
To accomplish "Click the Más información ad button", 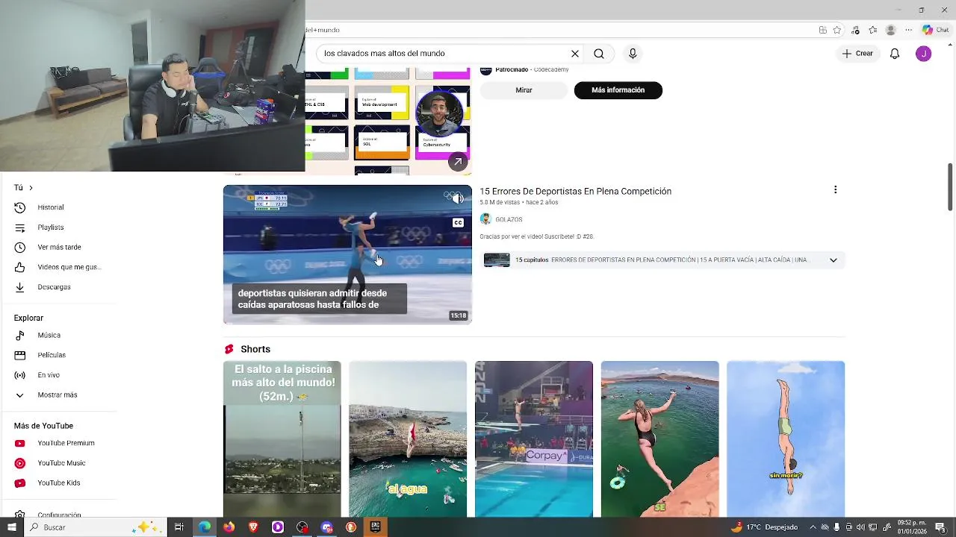I will 618,90.
